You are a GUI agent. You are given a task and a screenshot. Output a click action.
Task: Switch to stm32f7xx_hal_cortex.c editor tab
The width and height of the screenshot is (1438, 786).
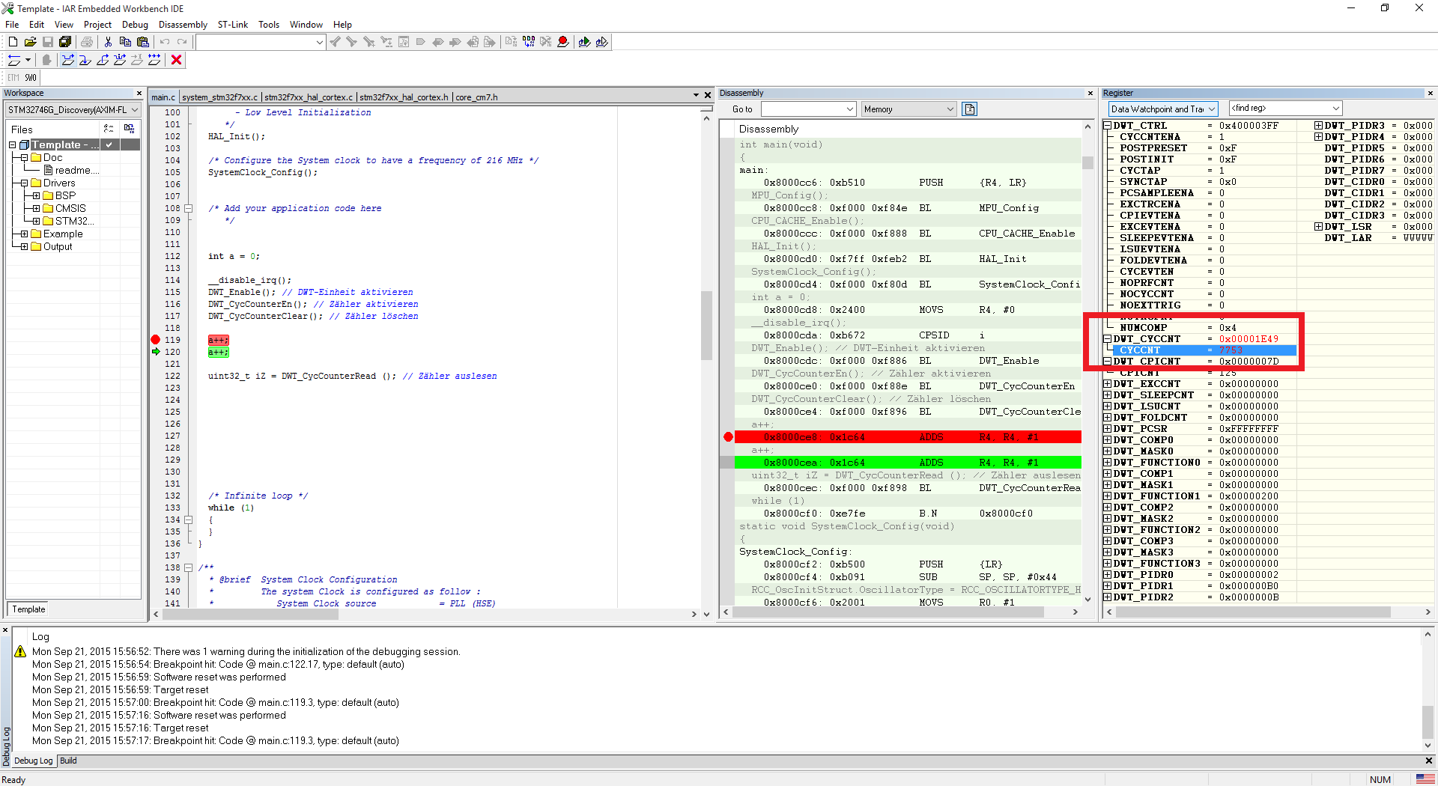click(x=309, y=97)
